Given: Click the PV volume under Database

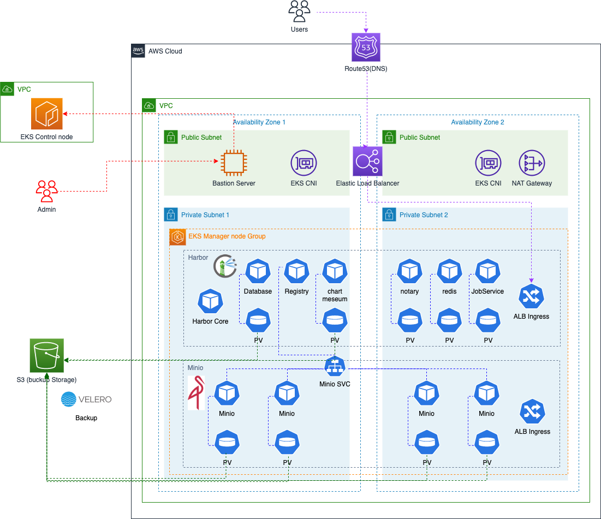Looking at the screenshot, I should [258, 320].
